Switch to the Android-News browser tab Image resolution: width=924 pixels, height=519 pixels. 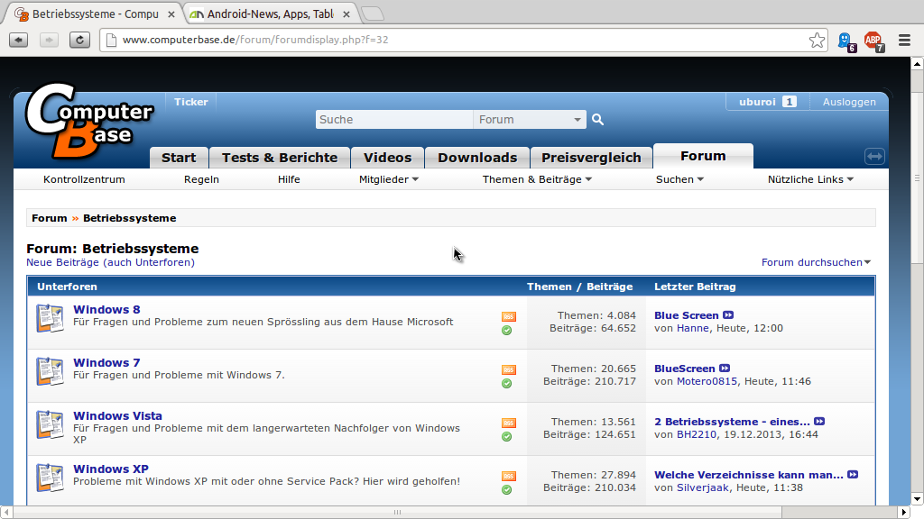point(270,14)
